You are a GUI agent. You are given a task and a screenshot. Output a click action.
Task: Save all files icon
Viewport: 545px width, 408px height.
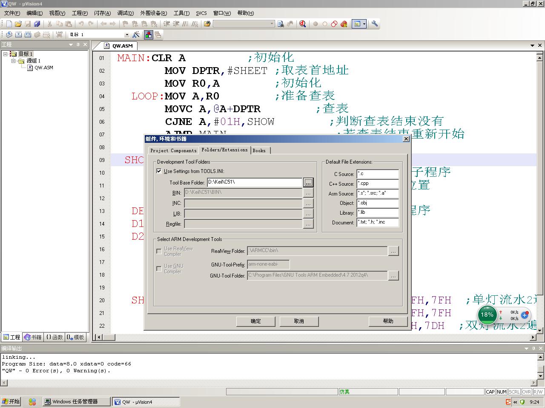pos(37,24)
